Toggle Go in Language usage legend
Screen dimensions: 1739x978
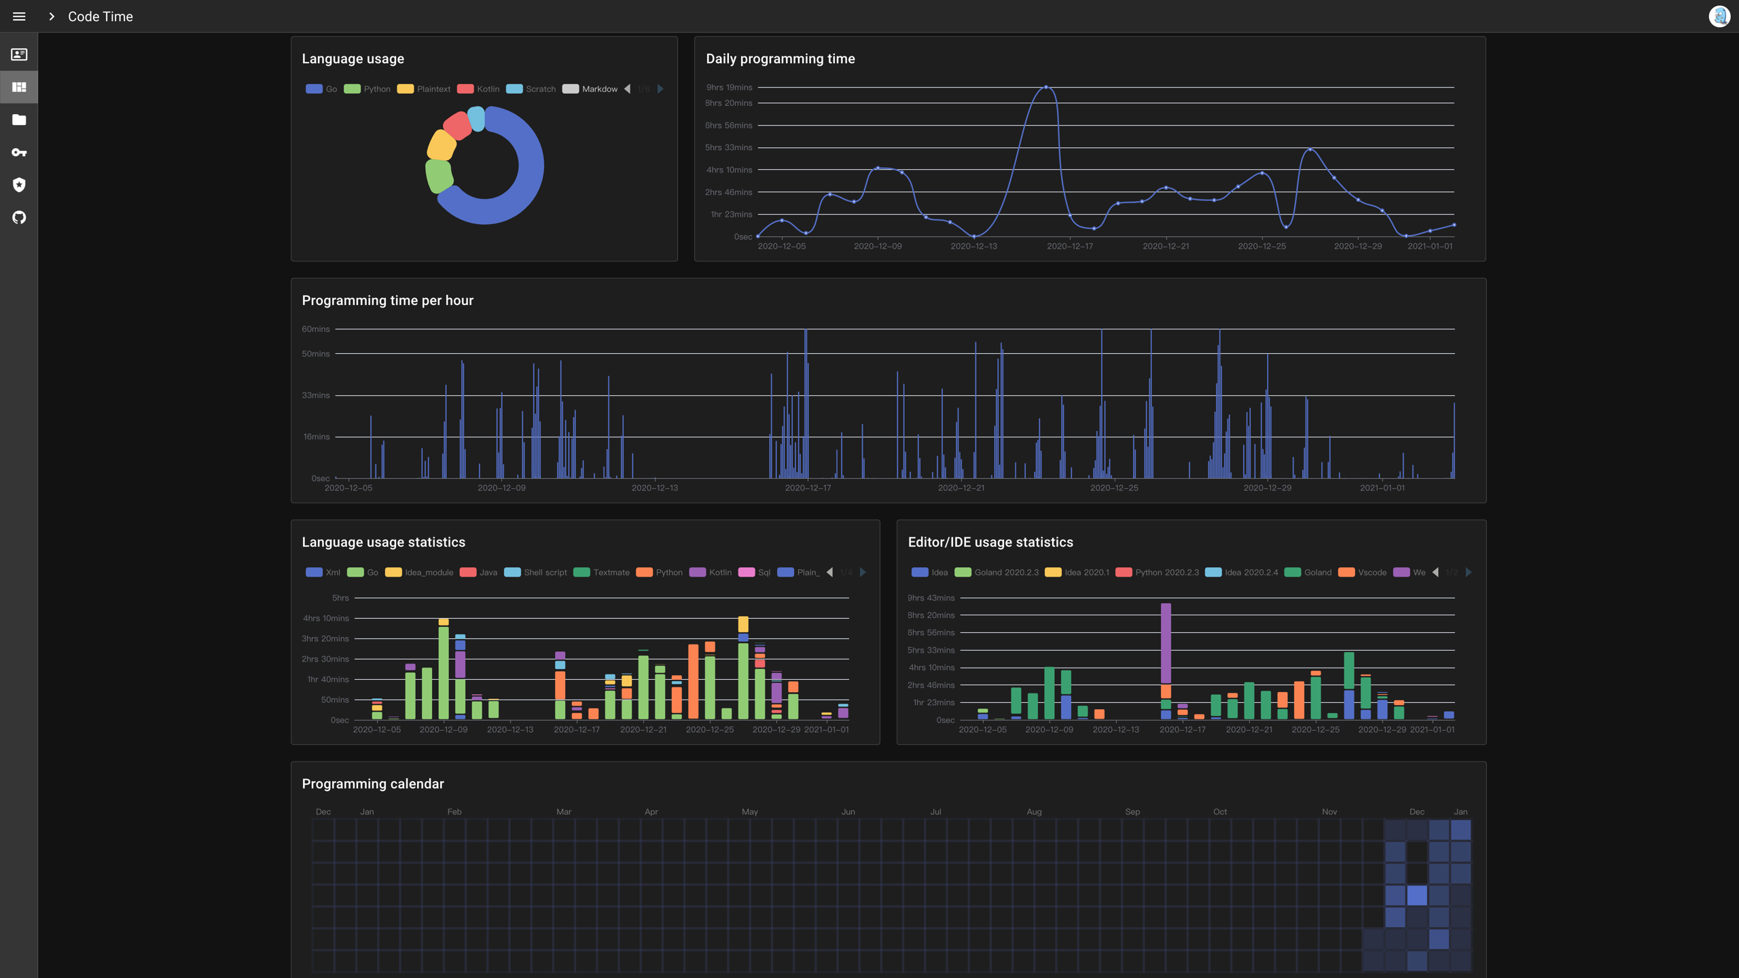321,89
